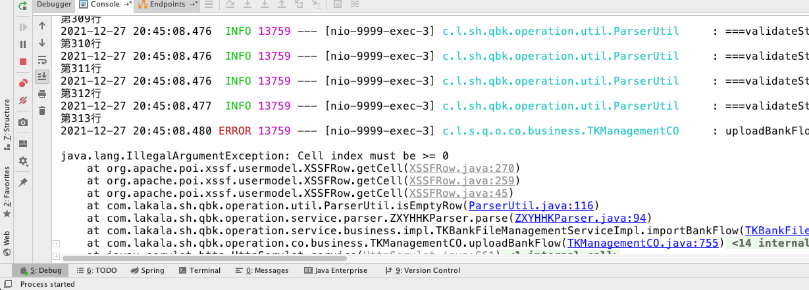Open the Favorites tool window
The image size is (809, 290).
(x=7, y=192)
